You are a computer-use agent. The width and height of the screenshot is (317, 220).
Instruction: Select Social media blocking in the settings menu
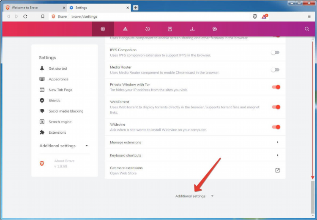click(x=66, y=111)
